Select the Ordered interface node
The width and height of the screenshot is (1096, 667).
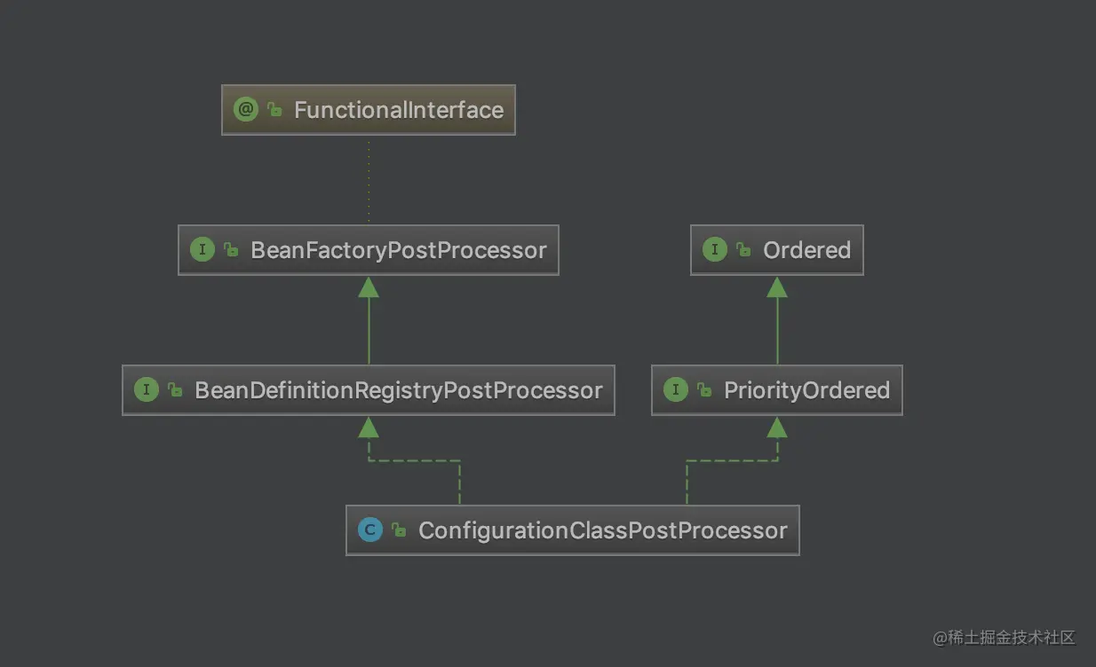point(777,250)
